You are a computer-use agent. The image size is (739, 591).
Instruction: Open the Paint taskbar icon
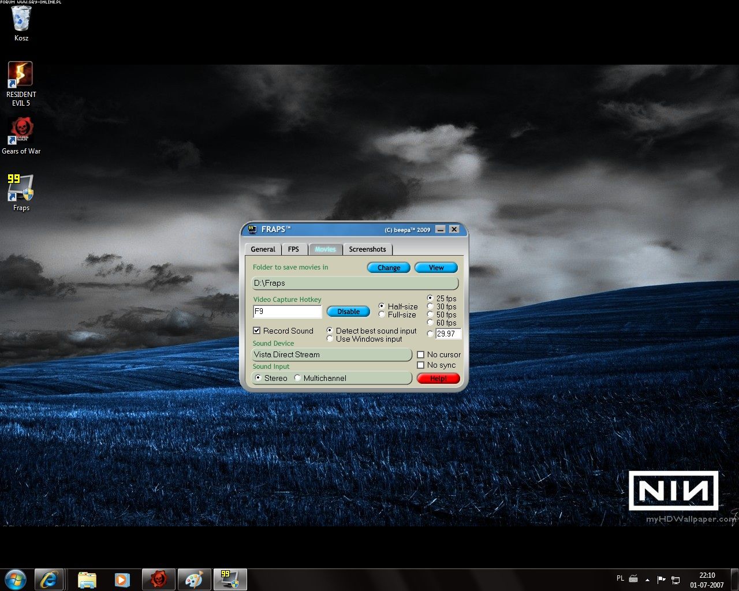coord(194,579)
